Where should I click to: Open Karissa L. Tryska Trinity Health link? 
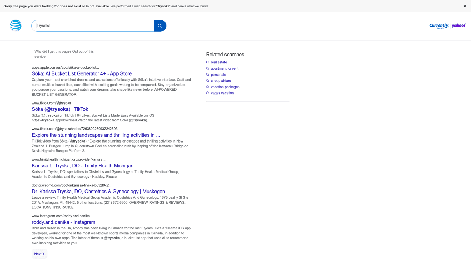pyautogui.click(x=82, y=166)
